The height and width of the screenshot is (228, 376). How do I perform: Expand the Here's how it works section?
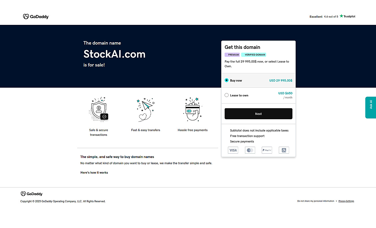(x=94, y=172)
